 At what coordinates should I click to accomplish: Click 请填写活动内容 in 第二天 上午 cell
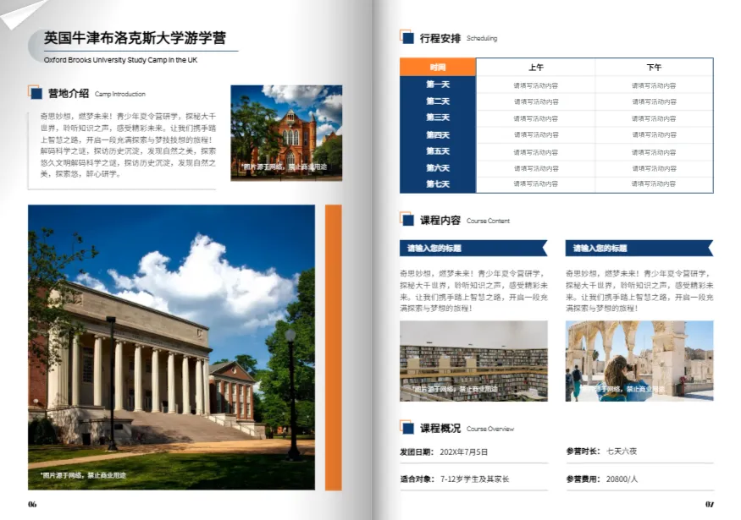536,102
